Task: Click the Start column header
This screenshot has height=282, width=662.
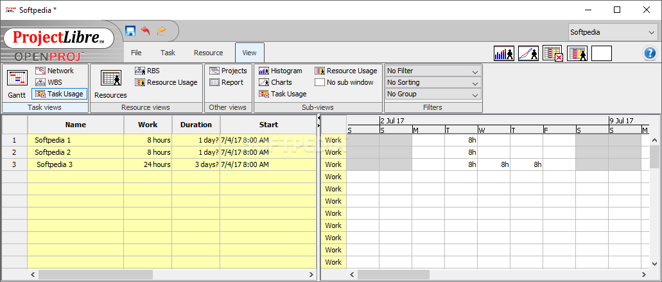Action: 268,125
